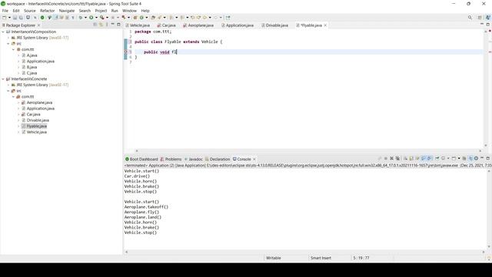Viewport: 492px width, 277px height.
Task: Open the Javadoc tab
Action: (x=193, y=159)
